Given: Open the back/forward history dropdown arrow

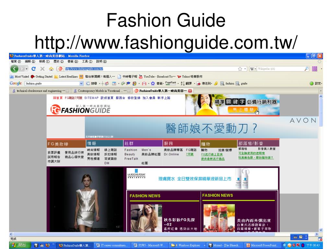Looking at the screenshot, I should pos(27,69).
